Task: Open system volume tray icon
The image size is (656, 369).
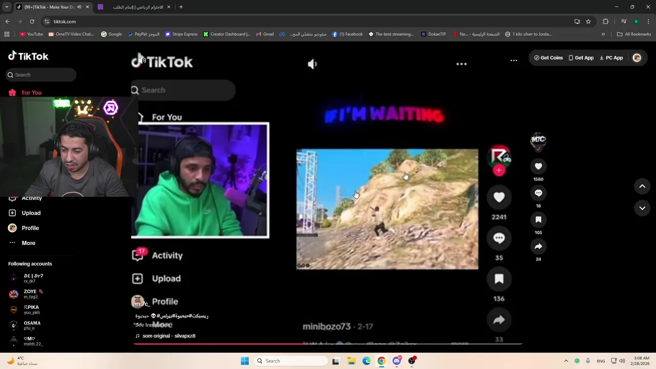Action: tap(622, 361)
